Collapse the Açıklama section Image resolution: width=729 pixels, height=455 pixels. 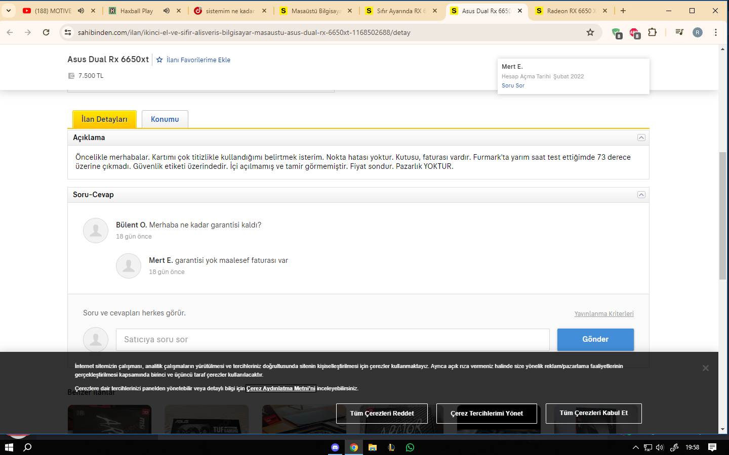tap(641, 138)
